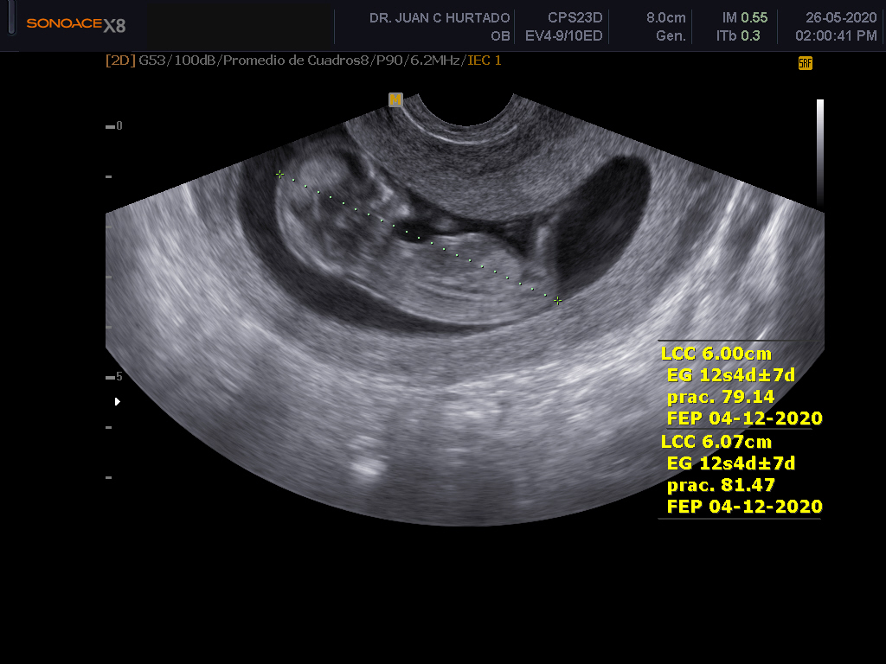Click the upper-left caliper cross
Viewport: 886px width, 664px height.
(x=279, y=175)
